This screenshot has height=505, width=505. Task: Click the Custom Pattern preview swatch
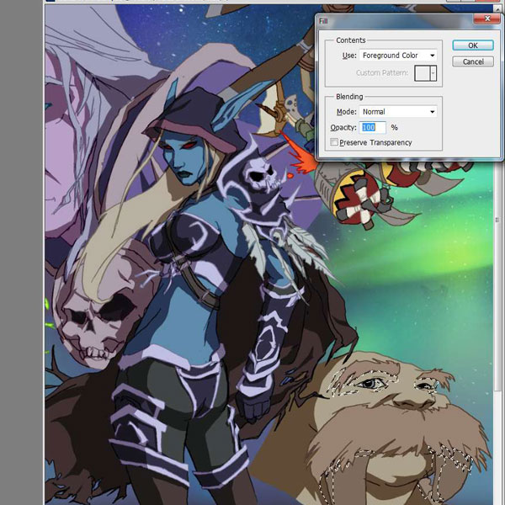point(423,73)
